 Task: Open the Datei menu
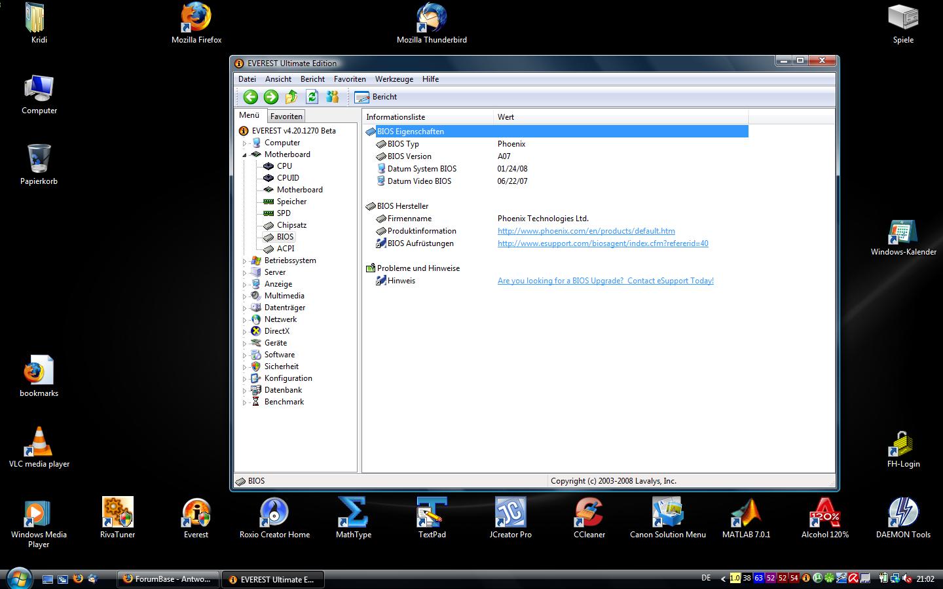pyautogui.click(x=247, y=79)
